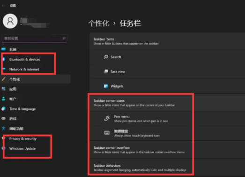Screen dimensions: 245x177
Task: Collapse Taskbar corner icons section
Action: tap(167, 103)
